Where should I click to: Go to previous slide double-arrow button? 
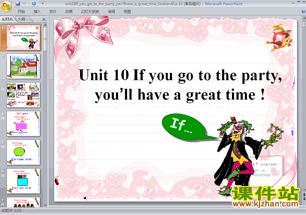point(304,195)
